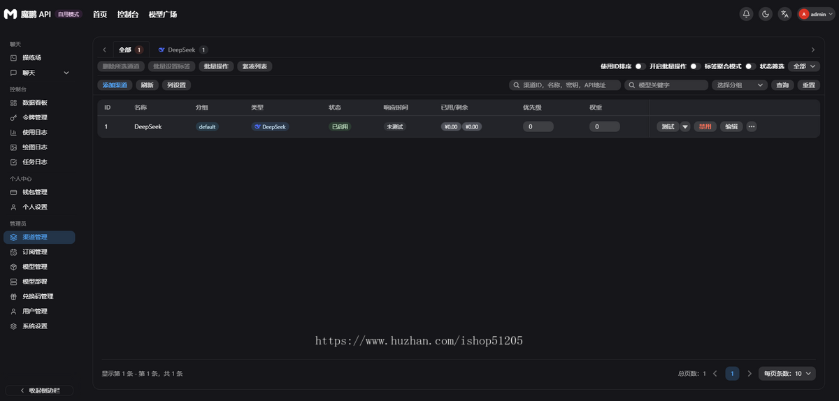Open the admin user menu

(x=817, y=14)
